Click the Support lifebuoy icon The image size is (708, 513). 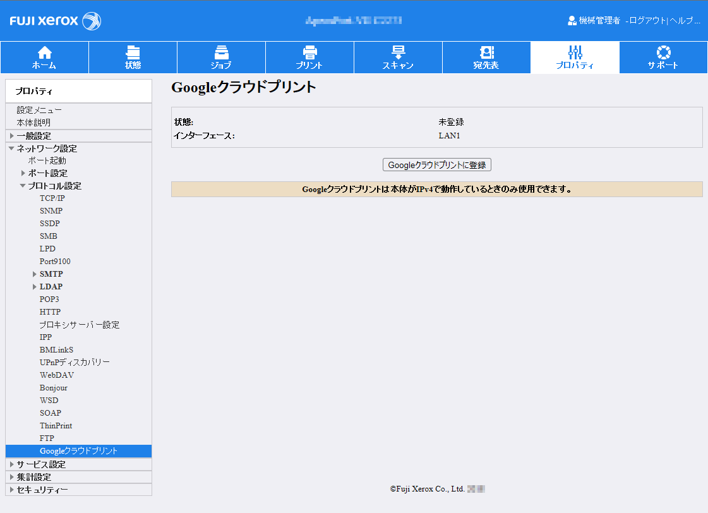coord(663,52)
